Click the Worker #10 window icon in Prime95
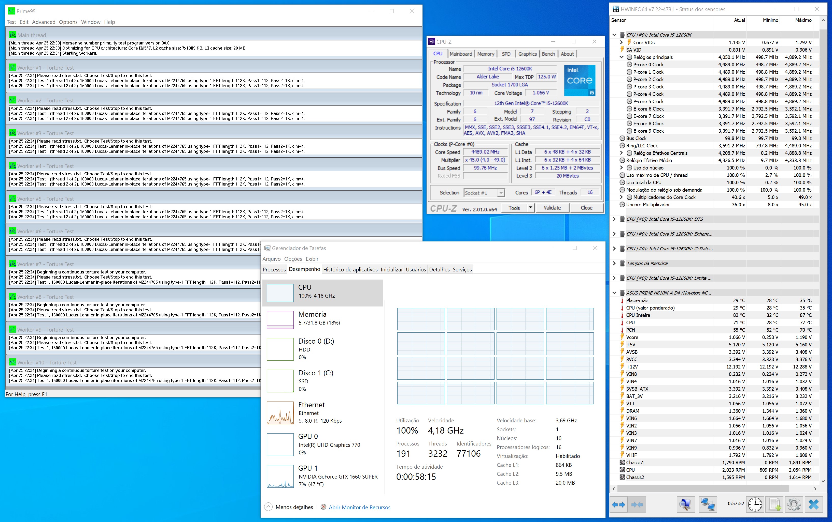This screenshot has width=832, height=522. pos(13,362)
